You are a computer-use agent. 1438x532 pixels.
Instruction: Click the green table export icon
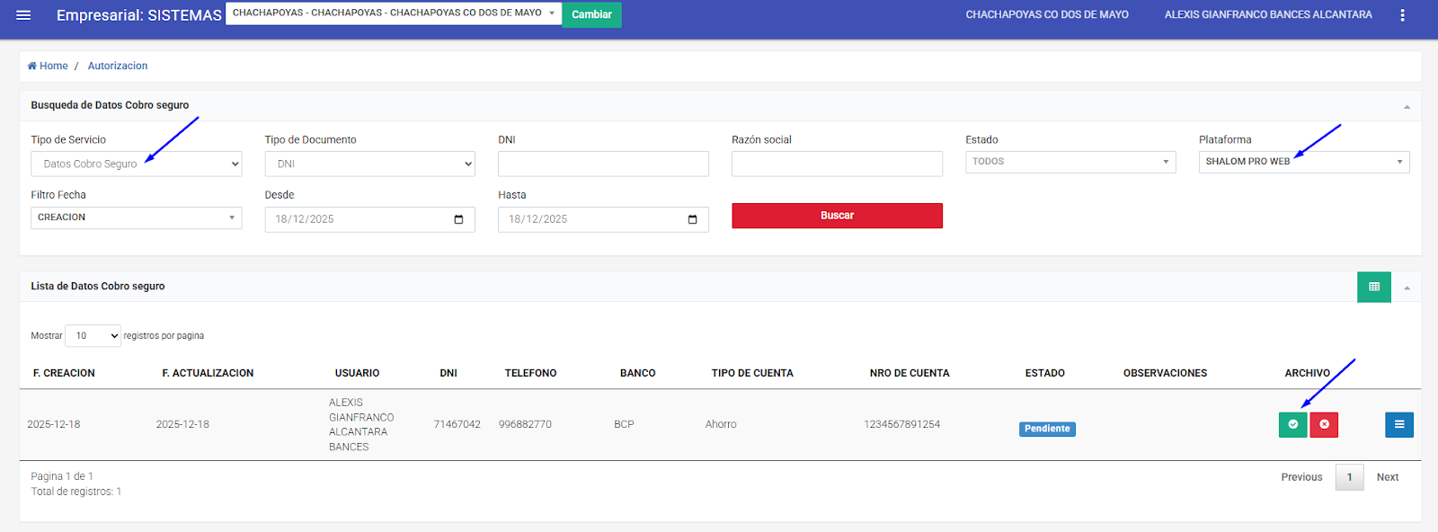1373,287
